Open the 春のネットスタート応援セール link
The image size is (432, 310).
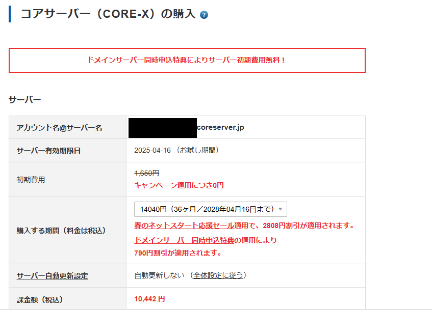184,225
